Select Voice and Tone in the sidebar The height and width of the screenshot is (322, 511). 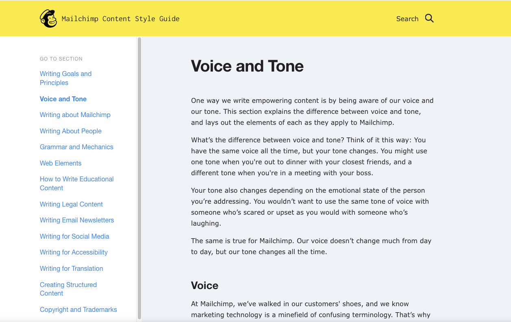click(x=63, y=99)
